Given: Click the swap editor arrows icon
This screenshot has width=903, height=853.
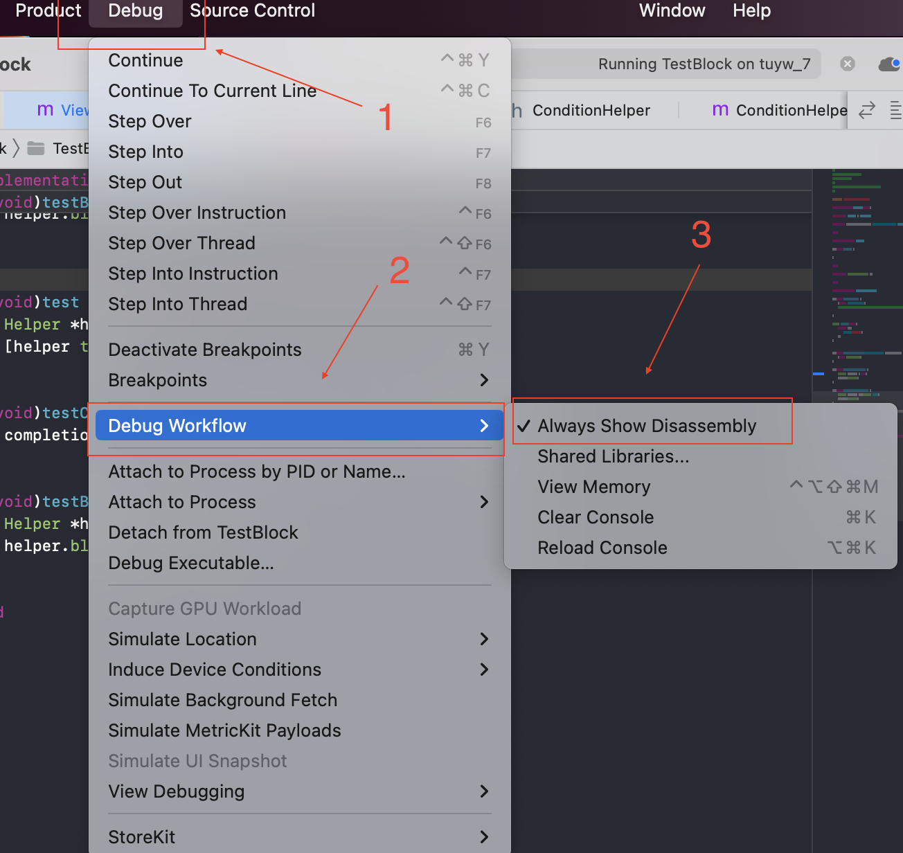Looking at the screenshot, I should point(867,110).
